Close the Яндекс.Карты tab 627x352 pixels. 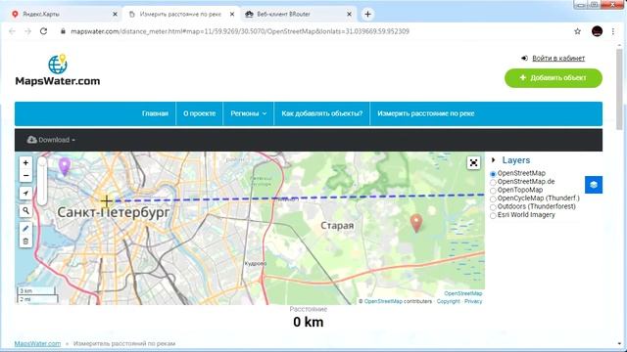pyautogui.click(x=115, y=14)
